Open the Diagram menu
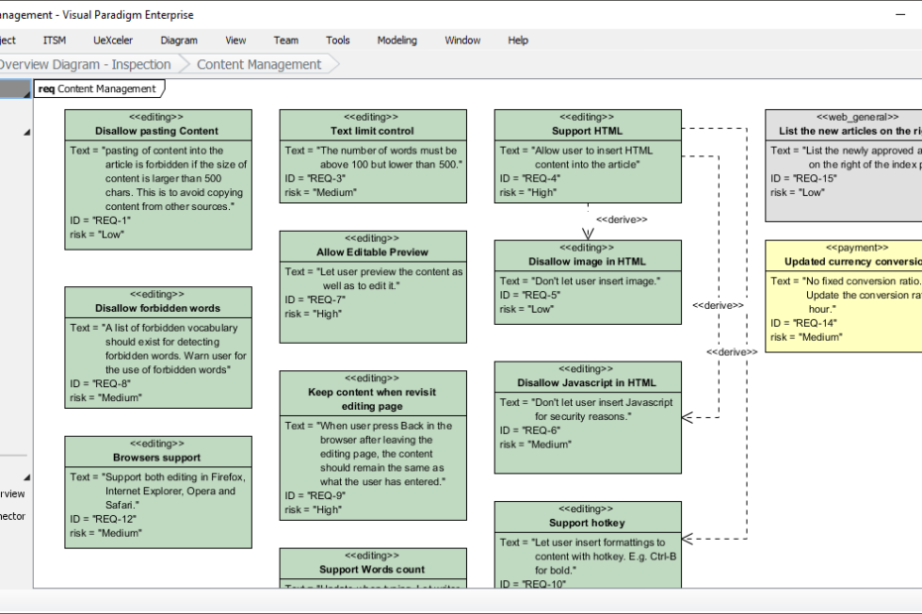The height and width of the screenshot is (614, 922). coord(178,41)
